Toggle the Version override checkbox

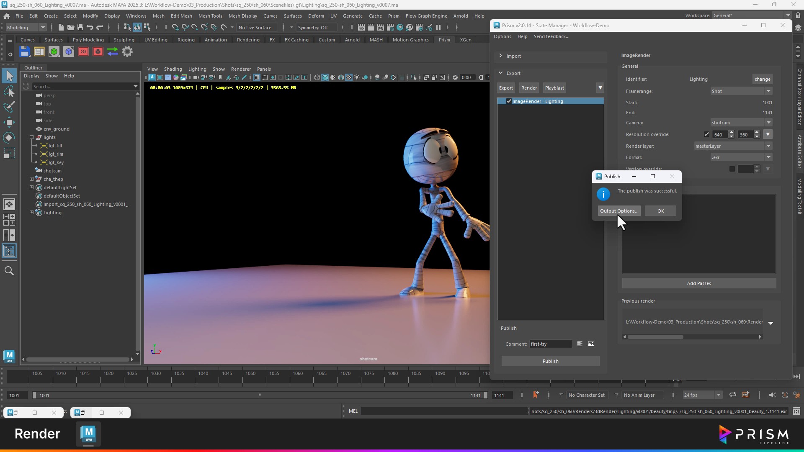pos(732,169)
